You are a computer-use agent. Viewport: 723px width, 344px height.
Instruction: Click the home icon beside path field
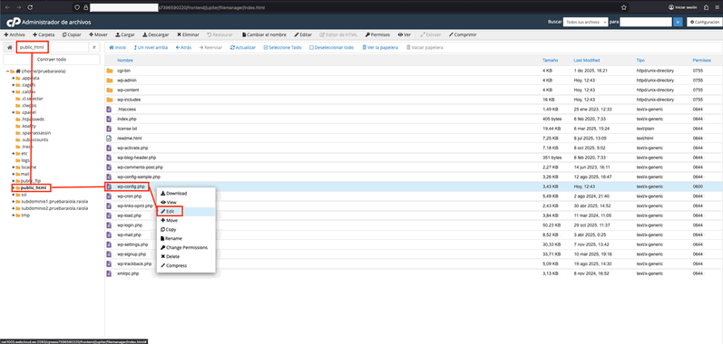(x=9, y=47)
